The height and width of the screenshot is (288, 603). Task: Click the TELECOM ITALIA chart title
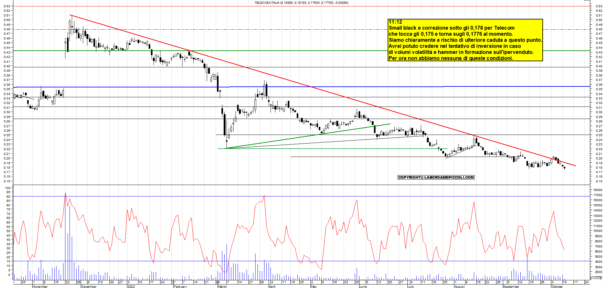(x=301, y=3)
